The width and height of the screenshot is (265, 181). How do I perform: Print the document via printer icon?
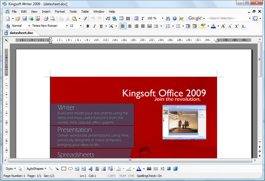[x=46, y=18]
